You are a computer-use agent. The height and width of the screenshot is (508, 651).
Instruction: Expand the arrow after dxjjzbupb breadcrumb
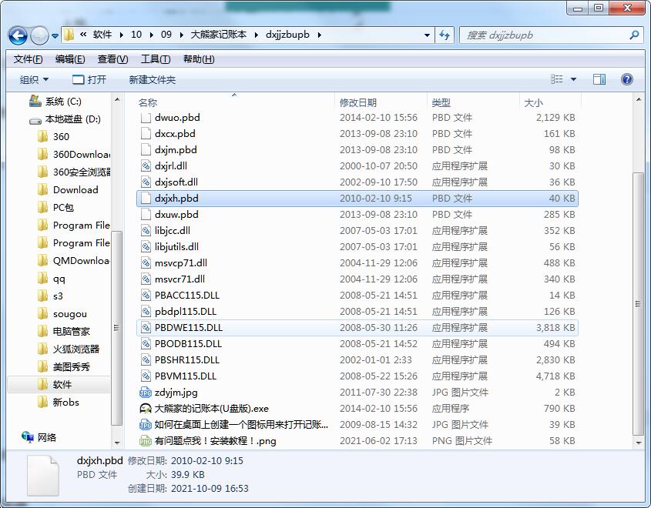tap(319, 35)
